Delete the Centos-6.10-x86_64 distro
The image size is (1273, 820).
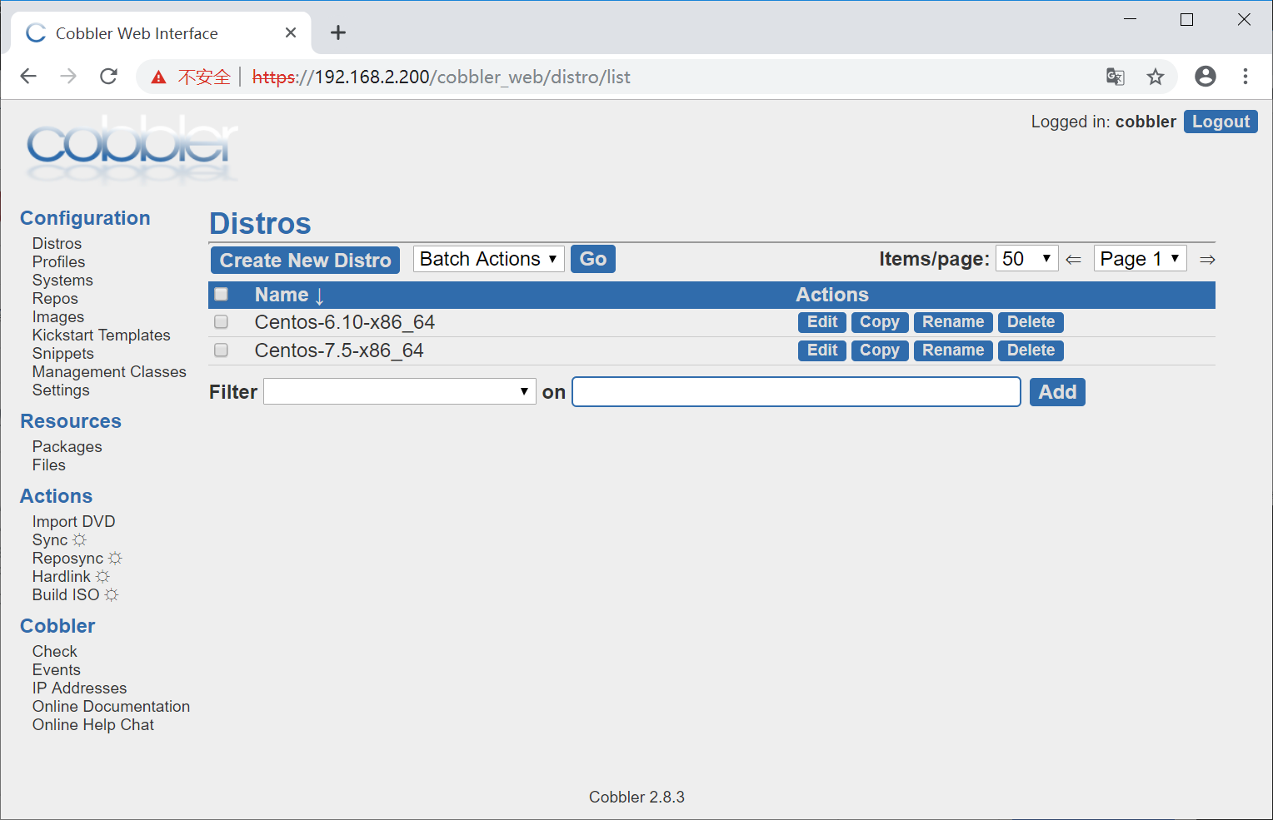point(1031,322)
